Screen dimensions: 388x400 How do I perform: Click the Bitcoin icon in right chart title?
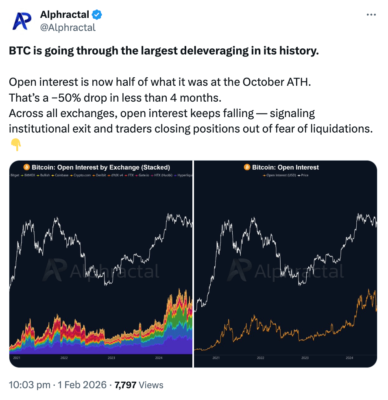tap(247, 167)
